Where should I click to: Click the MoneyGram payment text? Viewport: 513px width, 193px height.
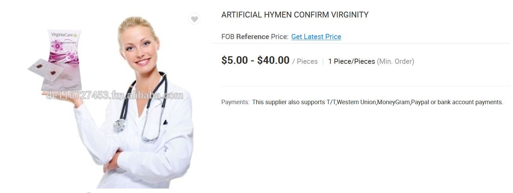[393, 102]
